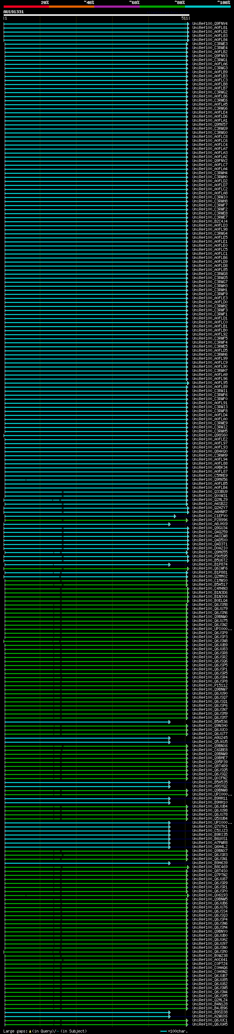Open hit UniRef100_C3RWE3
The image size is (234, 1034).
(x=210, y=44)
